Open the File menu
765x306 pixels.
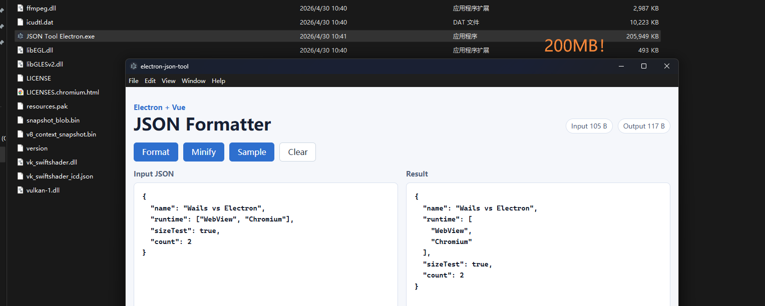click(134, 81)
